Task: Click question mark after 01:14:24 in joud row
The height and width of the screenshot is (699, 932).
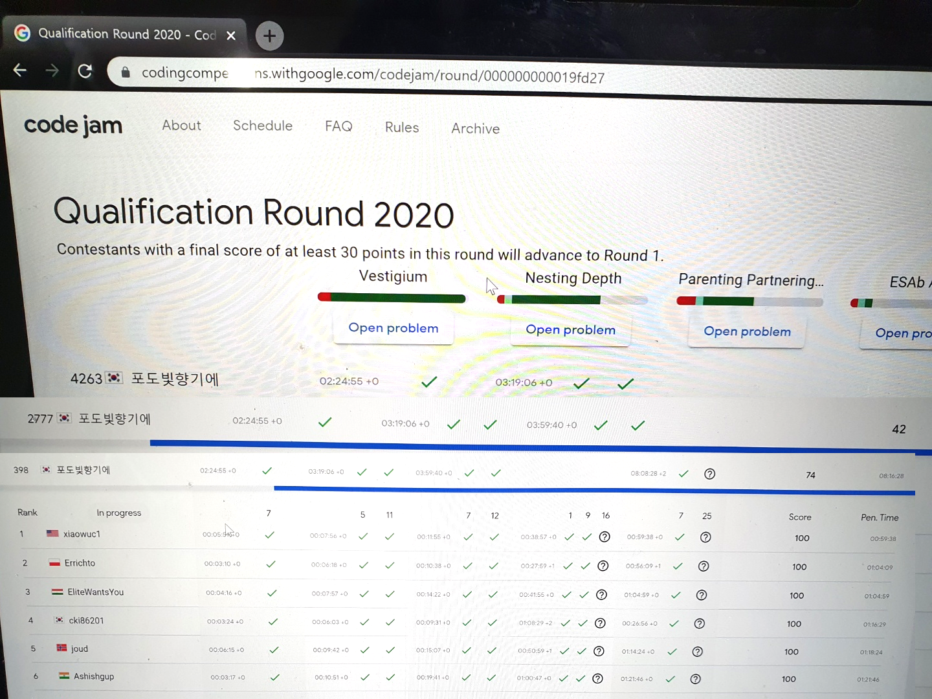Action: 697,652
